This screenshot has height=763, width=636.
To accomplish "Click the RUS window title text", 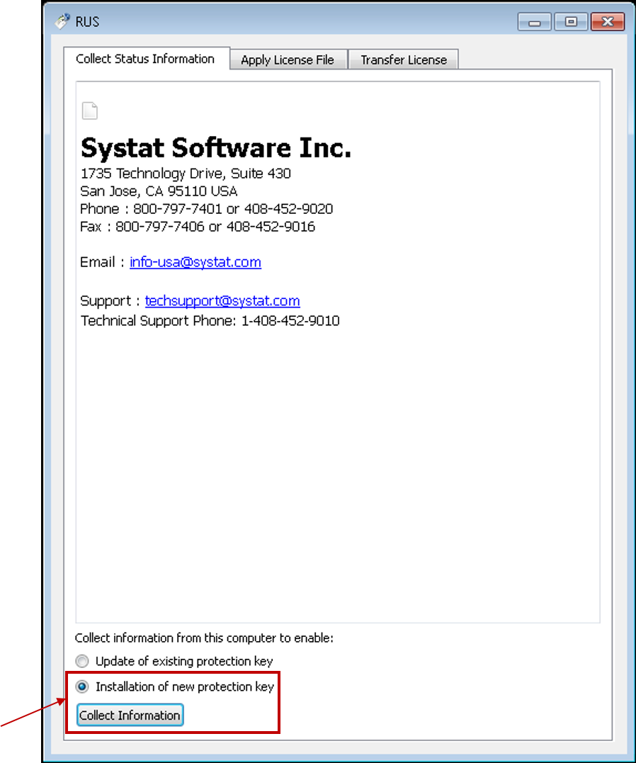I will pos(87,22).
